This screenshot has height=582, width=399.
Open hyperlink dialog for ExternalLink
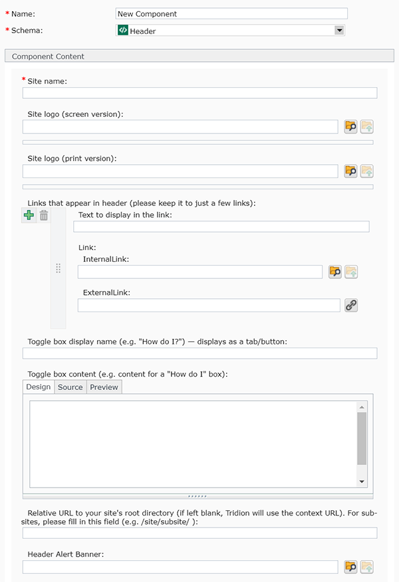tap(351, 305)
